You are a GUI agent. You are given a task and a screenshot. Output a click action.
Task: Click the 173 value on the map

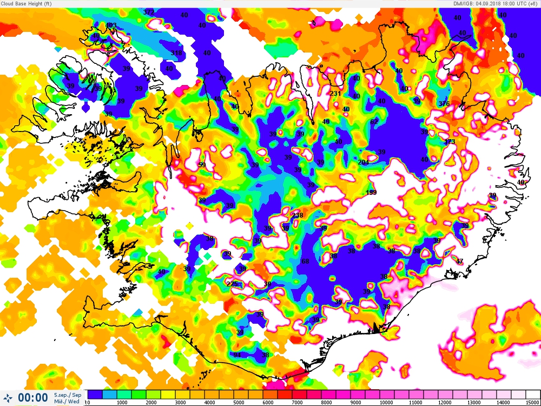point(450,141)
